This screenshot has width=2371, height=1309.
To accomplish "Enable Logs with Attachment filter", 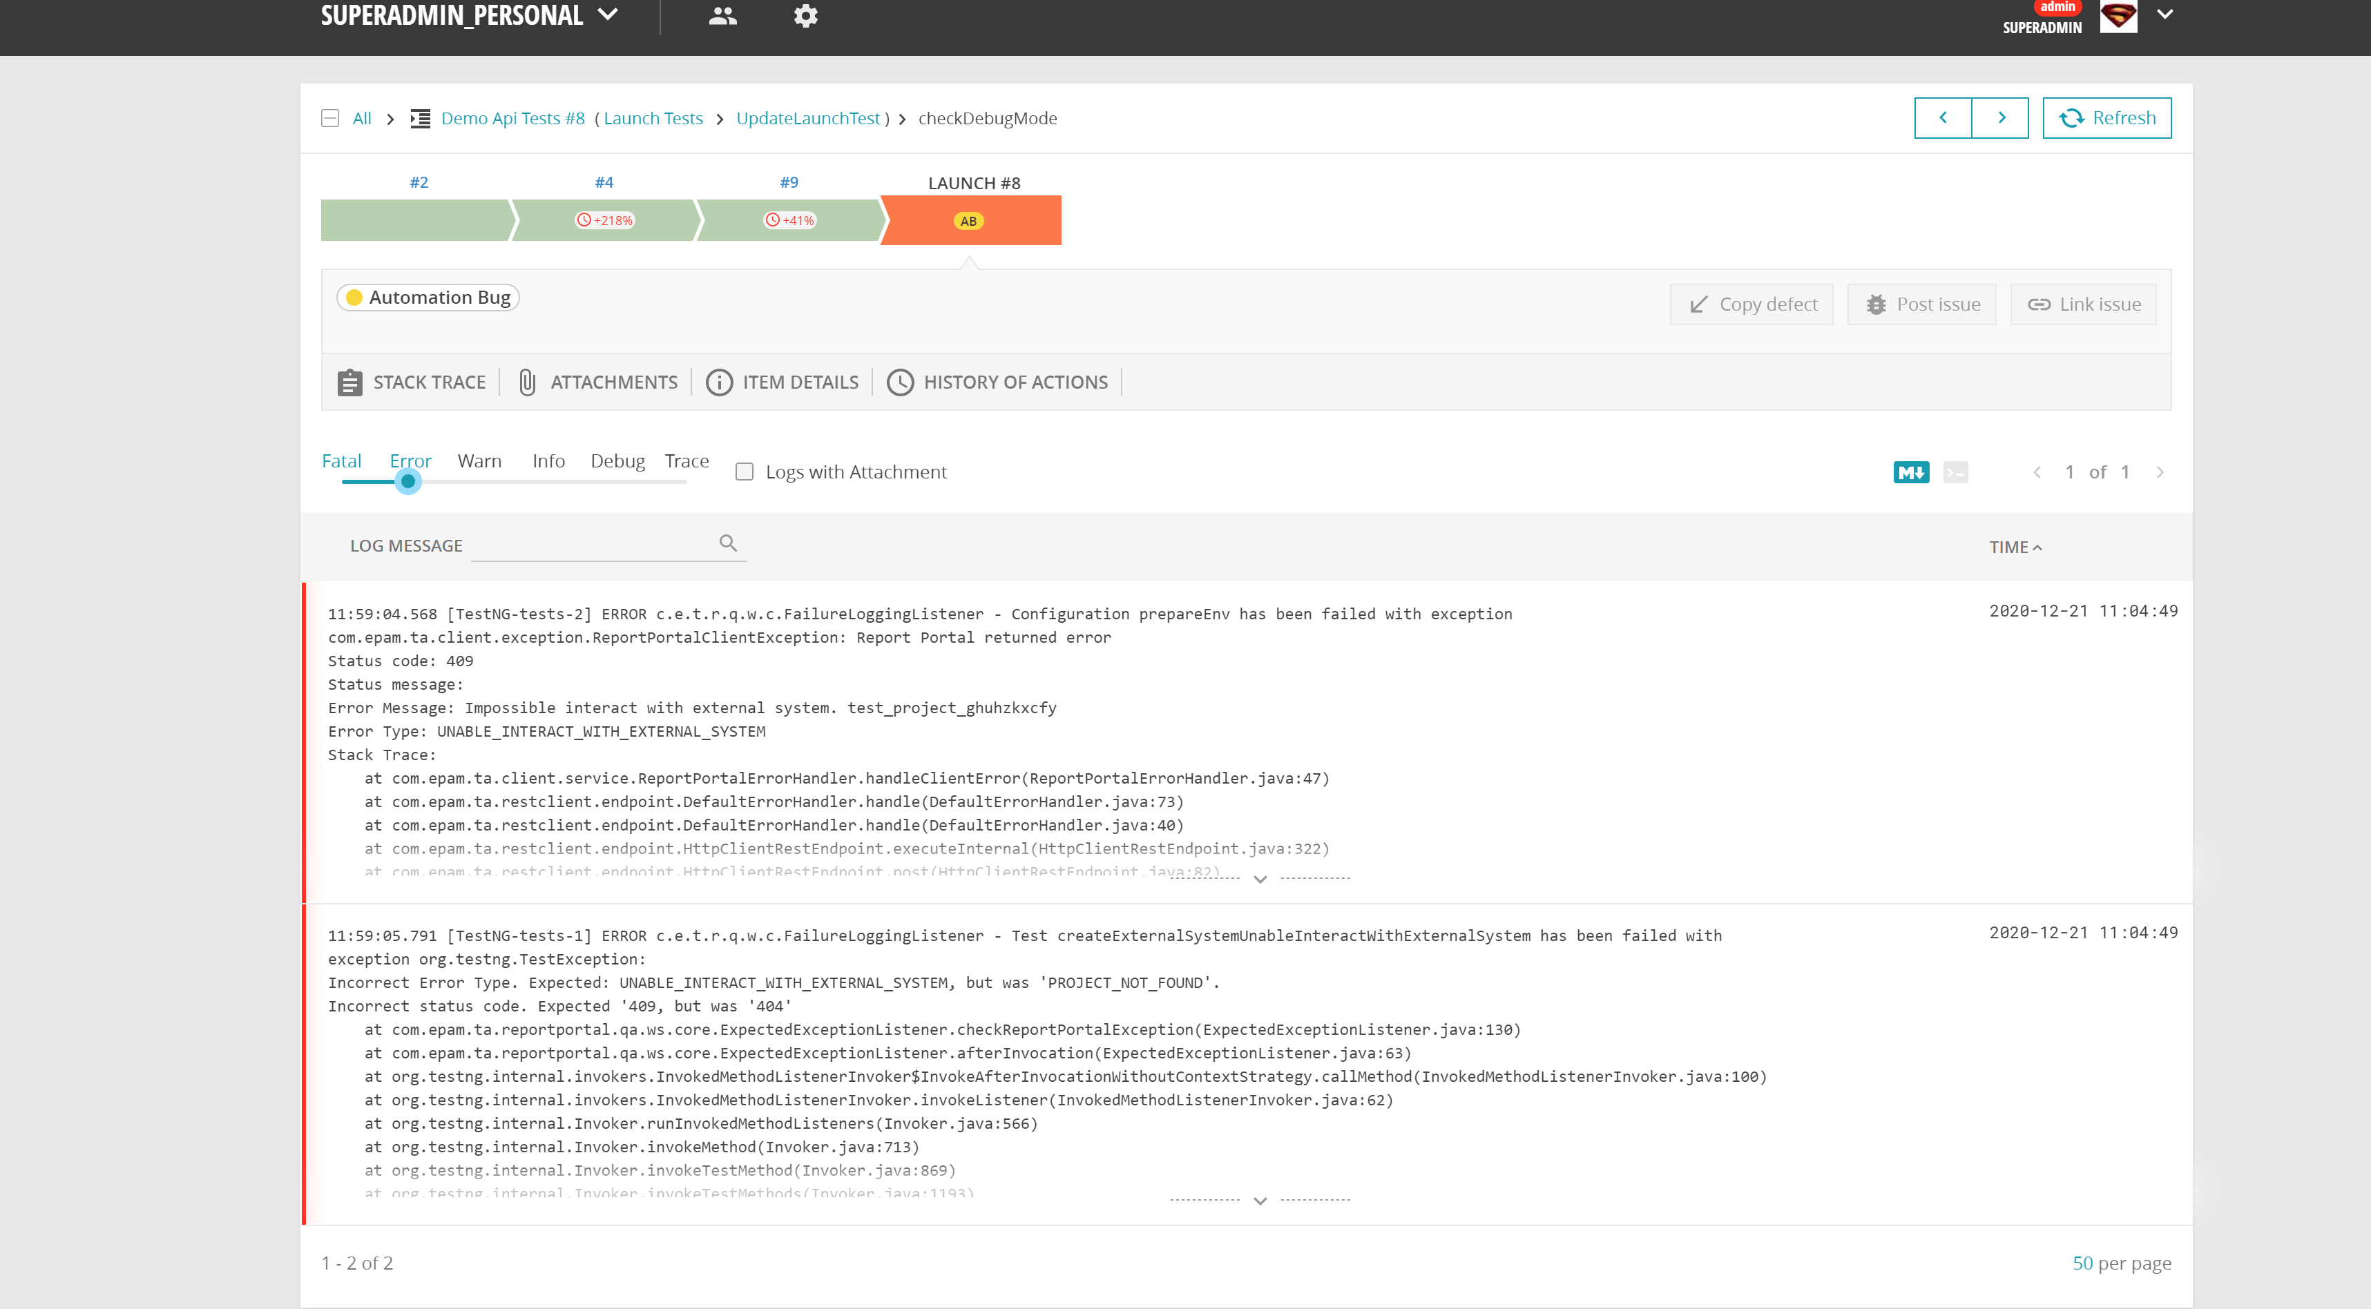I will coord(744,471).
